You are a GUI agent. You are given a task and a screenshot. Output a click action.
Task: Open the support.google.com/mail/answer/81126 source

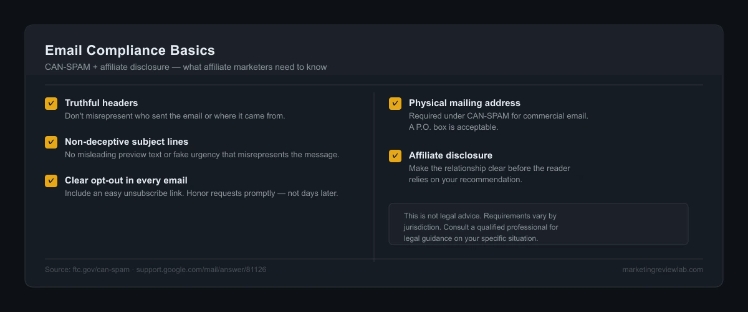coord(201,270)
